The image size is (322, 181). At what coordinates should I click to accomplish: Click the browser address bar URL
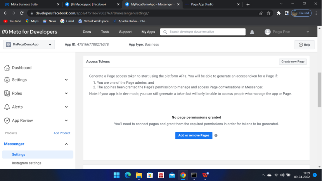pos(92,13)
